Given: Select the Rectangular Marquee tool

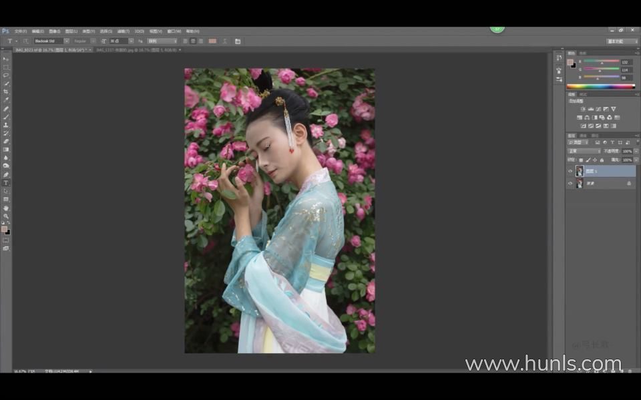Looking at the screenshot, I should (x=6, y=67).
